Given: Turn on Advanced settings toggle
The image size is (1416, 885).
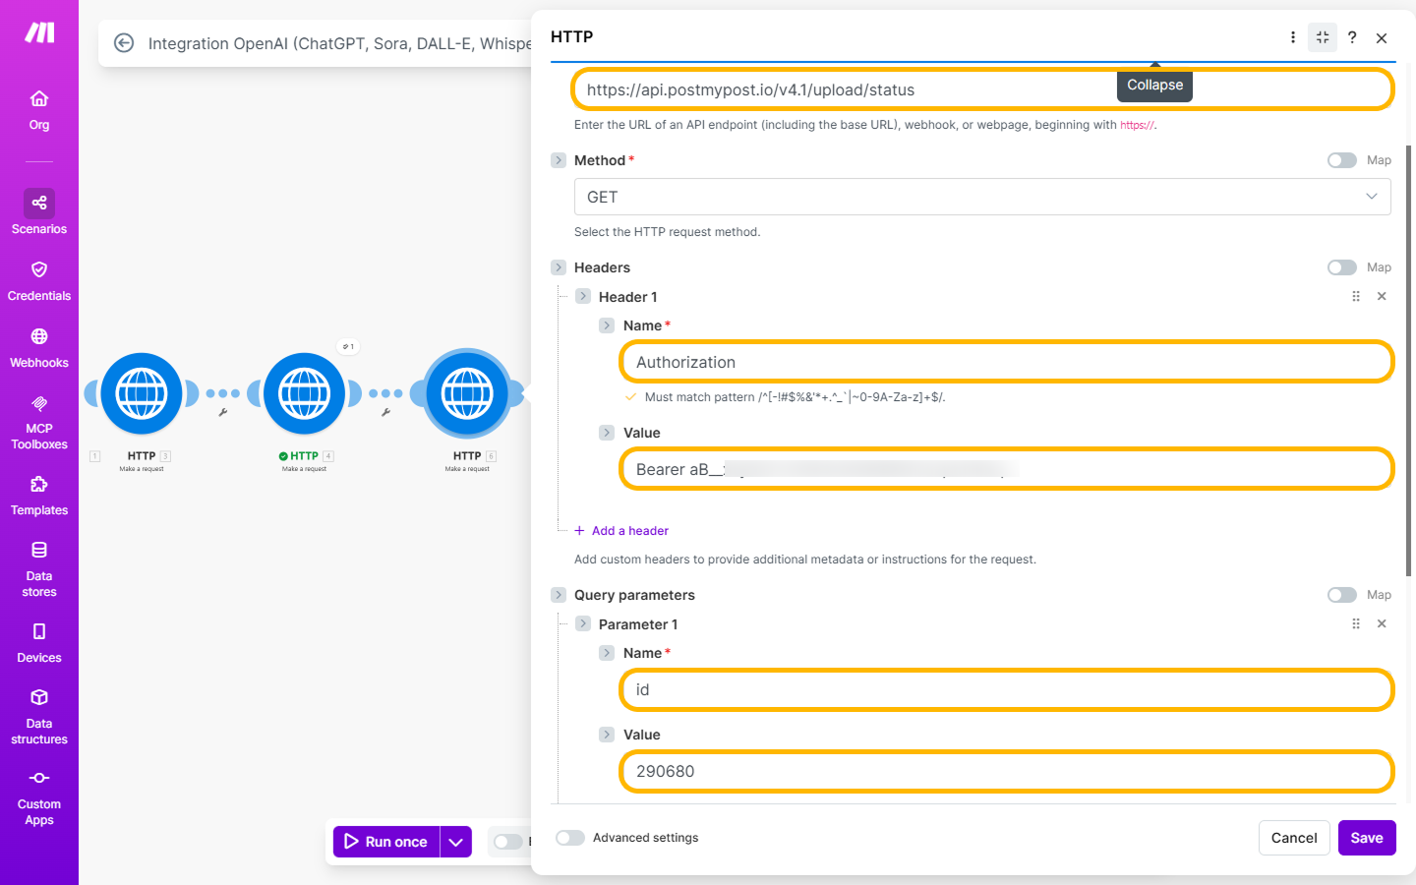Looking at the screenshot, I should click(x=570, y=838).
